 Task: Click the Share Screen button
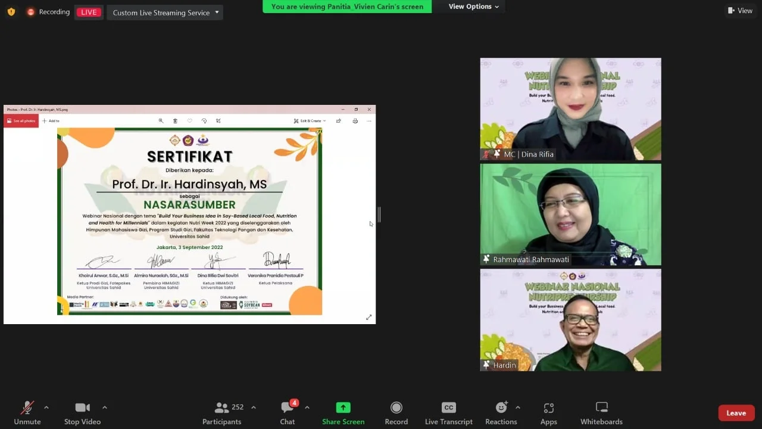coord(343,413)
